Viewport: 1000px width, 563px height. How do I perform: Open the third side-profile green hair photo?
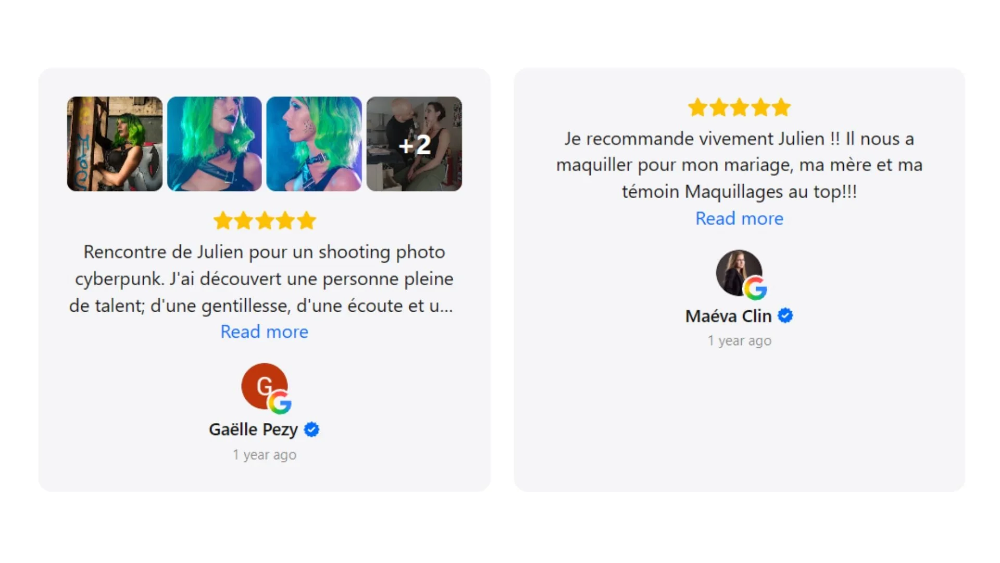pyautogui.click(x=314, y=144)
